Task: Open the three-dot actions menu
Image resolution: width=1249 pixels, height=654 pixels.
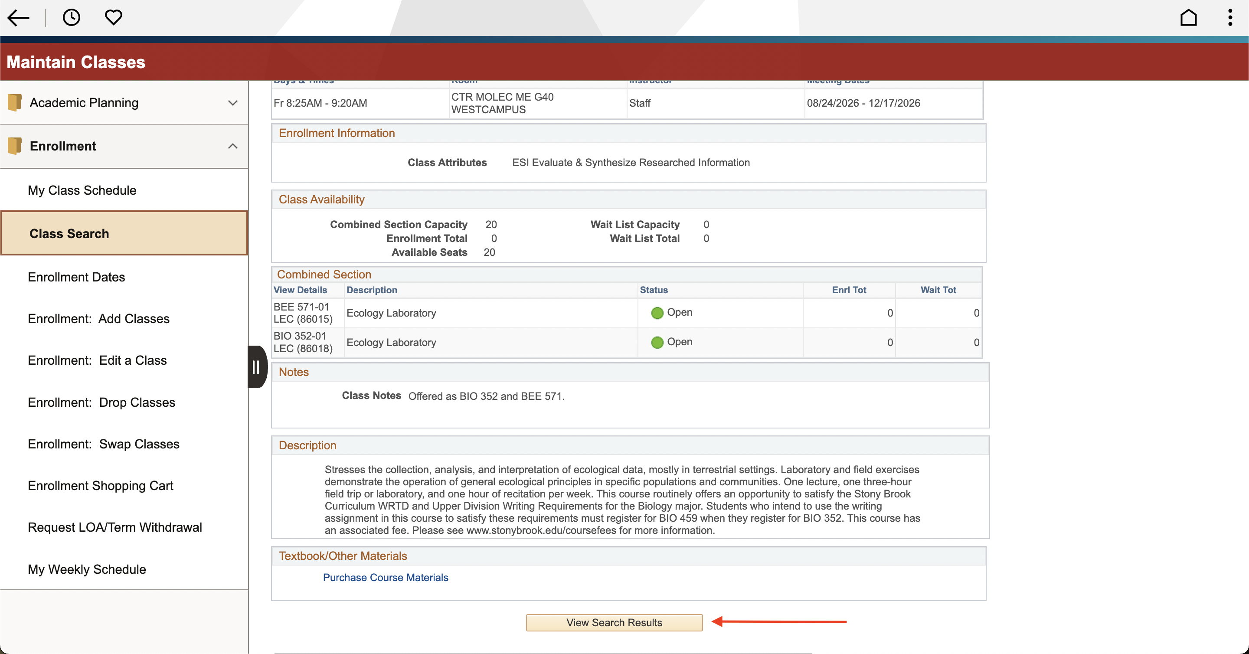Action: (x=1230, y=18)
